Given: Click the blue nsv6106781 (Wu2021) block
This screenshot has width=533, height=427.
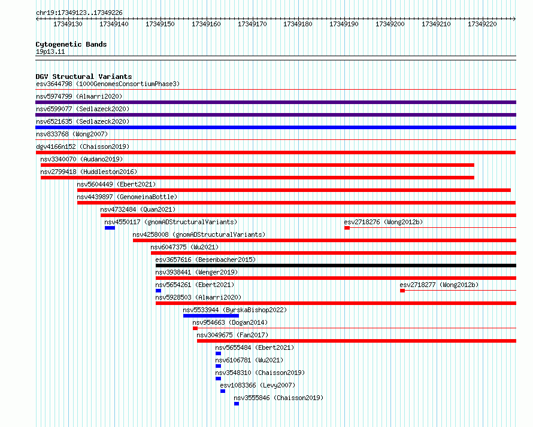Looking at the screenshot, I should [x=218, y=366].
